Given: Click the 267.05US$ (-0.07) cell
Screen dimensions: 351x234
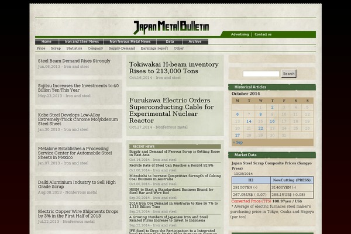Looking at the screenshot, I should coord(251,195).
